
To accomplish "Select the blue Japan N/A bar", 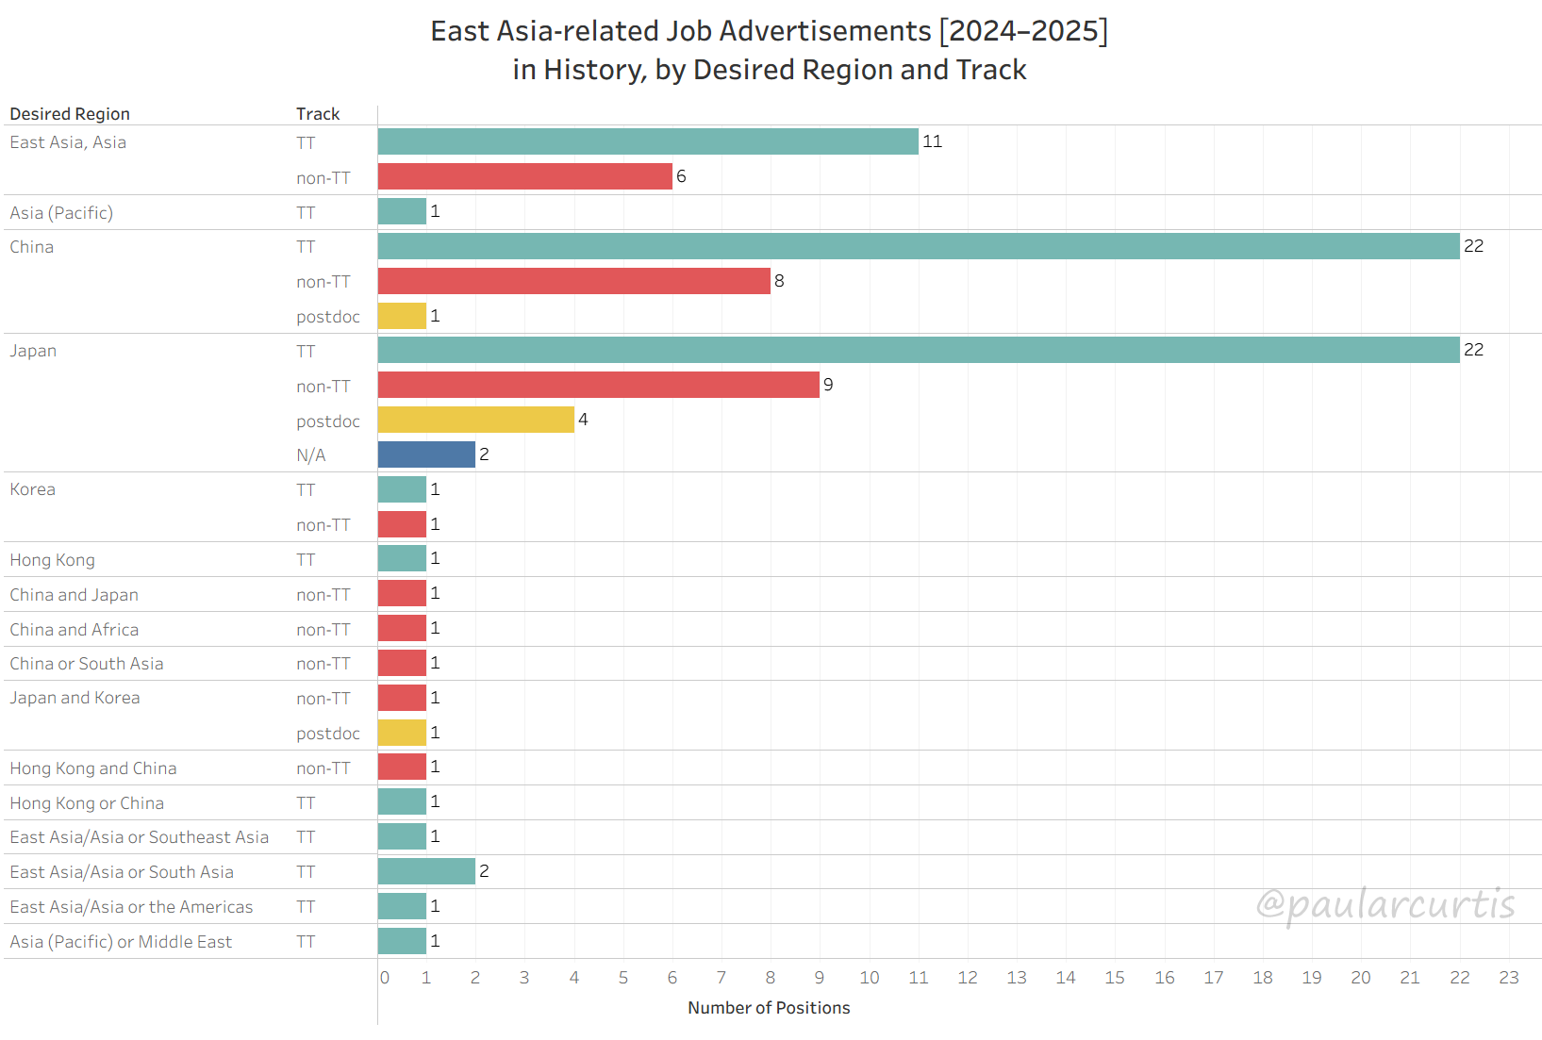I will 426,454.
